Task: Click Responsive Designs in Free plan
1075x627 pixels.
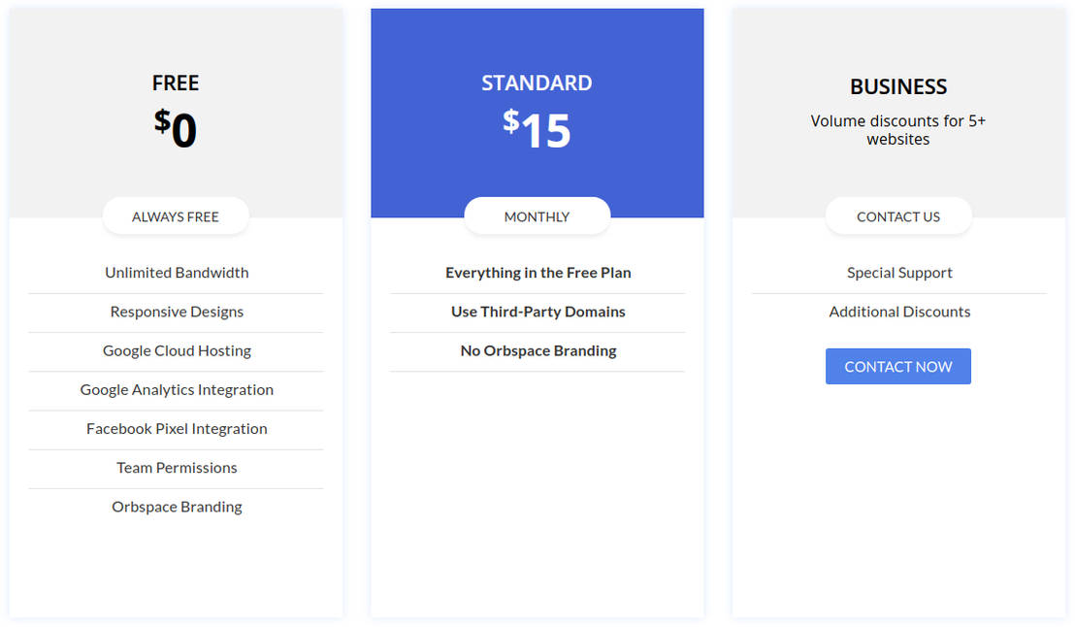Action: pyautogui.click(x=177, y=312)
